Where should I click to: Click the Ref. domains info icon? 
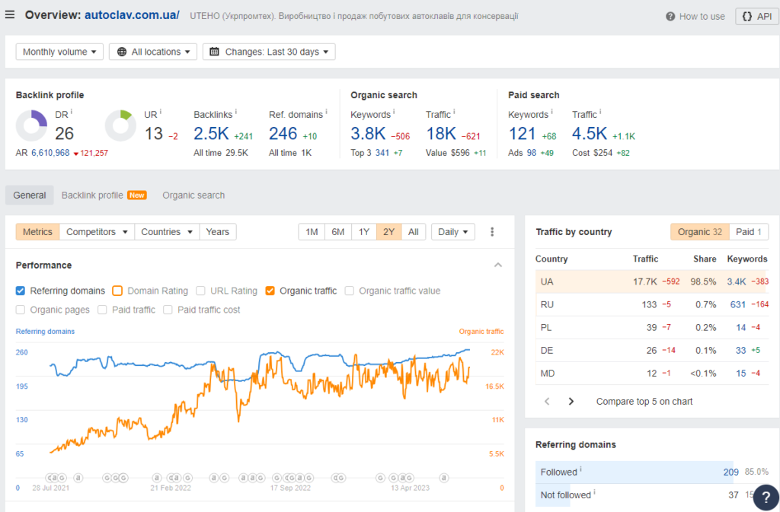[x=326, y=112]
